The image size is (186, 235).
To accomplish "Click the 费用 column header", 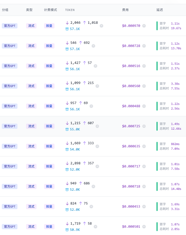I will pyautogui.click(x=125, y=10).
